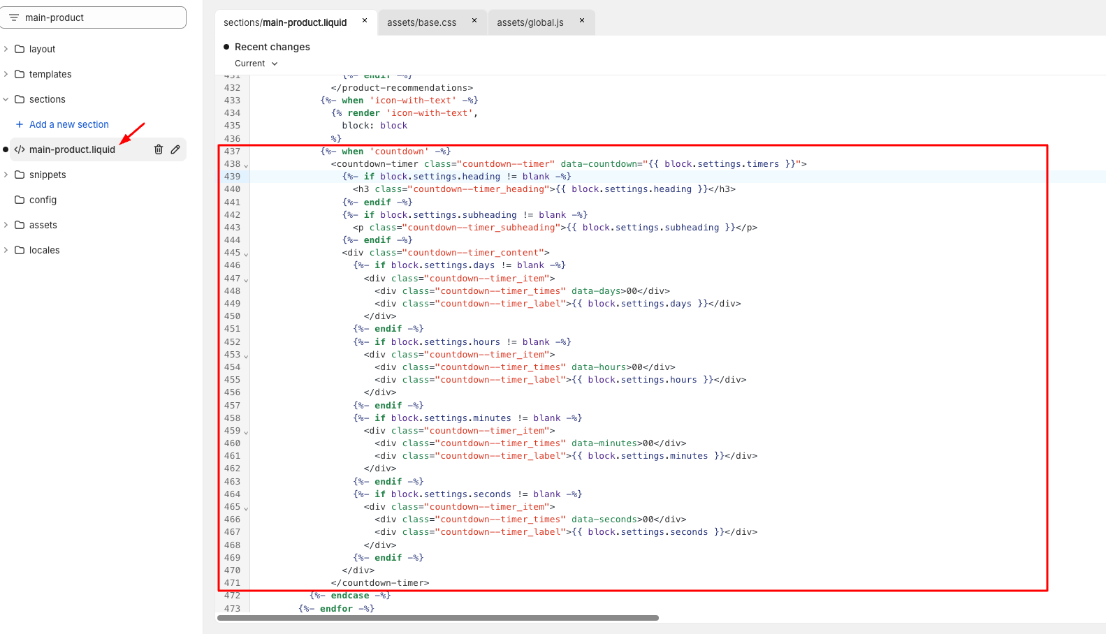Image resolution: width=1106 pixels, height=634 pixels.
Task: Click line number 471 in gutter
Action: click(232, 583)
